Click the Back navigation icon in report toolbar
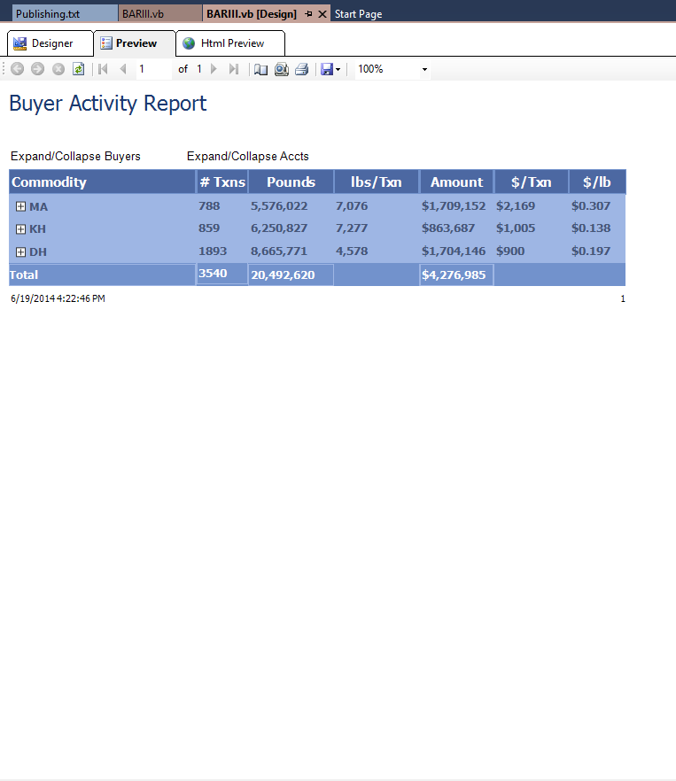This screenshot has height=781, width=676. click(18, 69)
